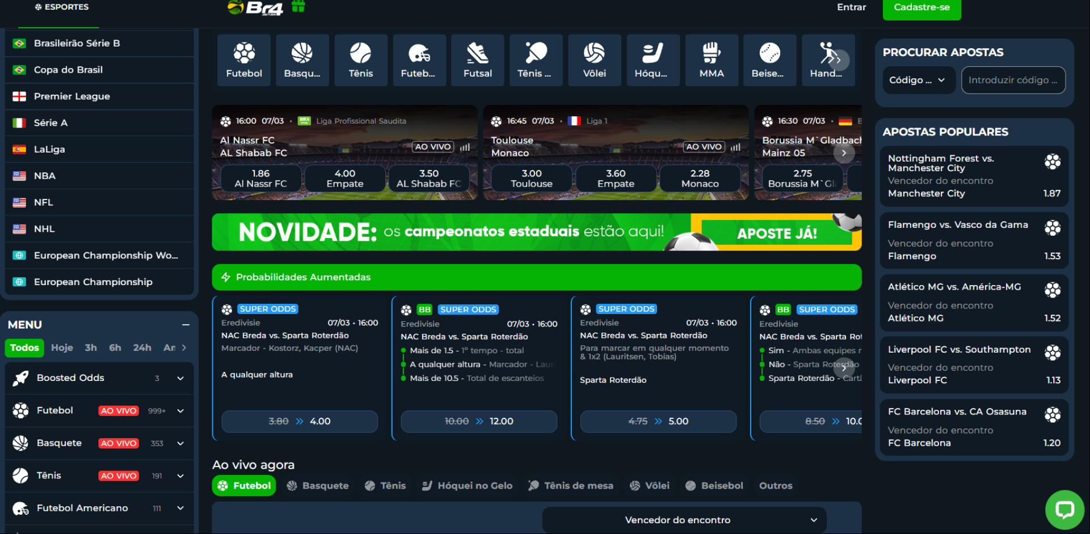1090x534 pixels.
Task: Select boosted odds 4.75 to 5.00
Action: click(x=658, y=422)
